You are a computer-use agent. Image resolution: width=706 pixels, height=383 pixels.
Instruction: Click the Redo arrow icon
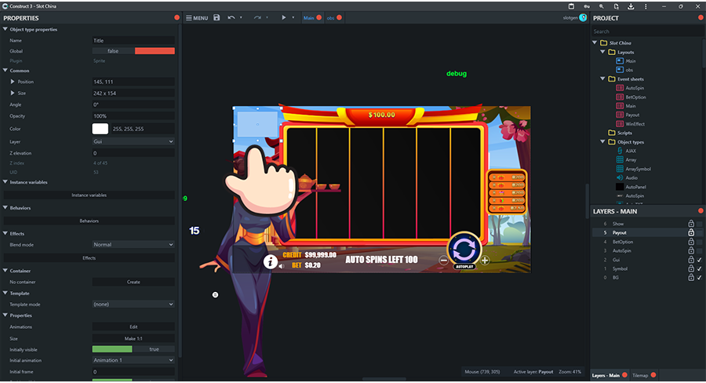tap(257, 17)
